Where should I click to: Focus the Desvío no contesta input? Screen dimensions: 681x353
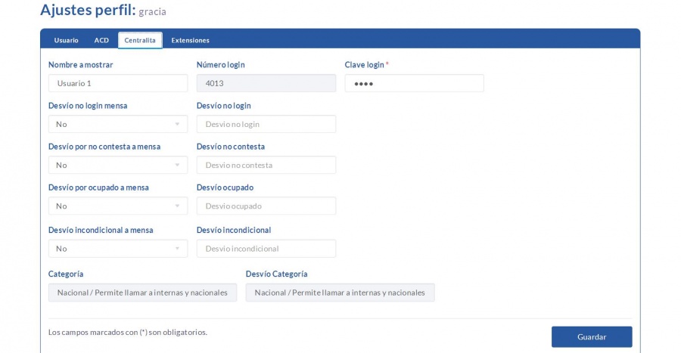[x=266, y=165]
